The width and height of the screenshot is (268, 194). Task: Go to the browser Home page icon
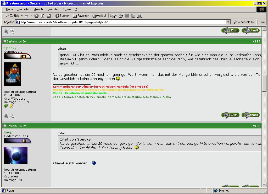click(49, 16)
